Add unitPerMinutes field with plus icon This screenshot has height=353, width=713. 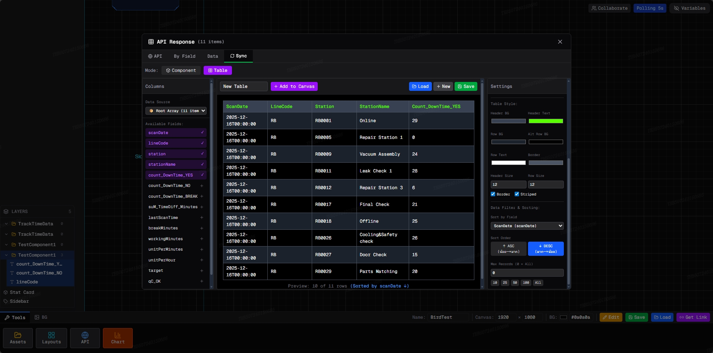click(x=202, y=249)
